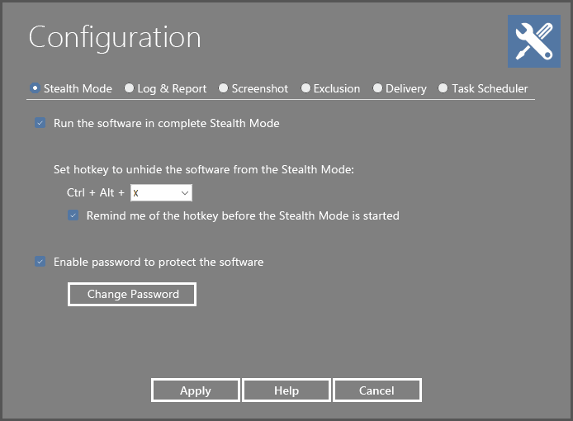
Task: Click the Change Password button
Action: click(x=132, y=294)
